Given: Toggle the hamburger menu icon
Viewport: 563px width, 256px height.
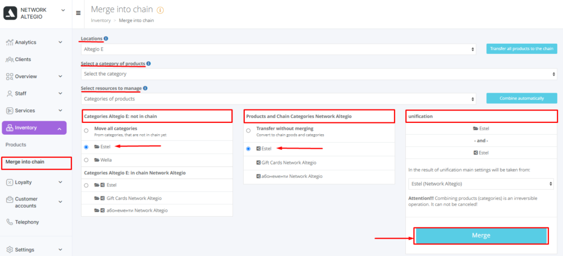Looking at the screenshot, I should pos(78,13).
